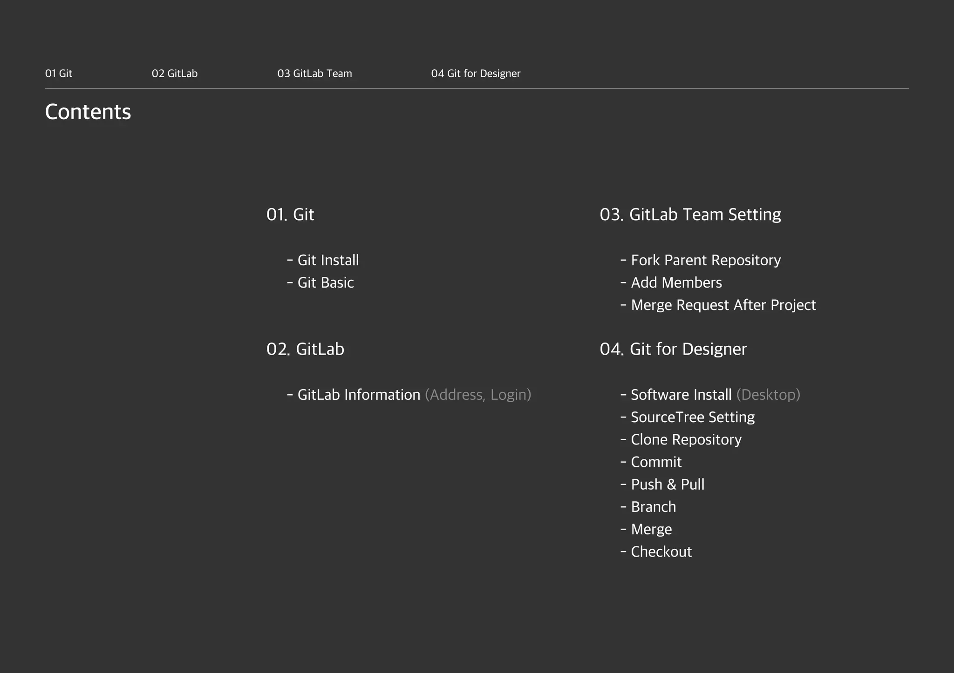Switch to the 02 GitLab tab
The width and height of the screenshot is (954, 673).
coord(175,74)
